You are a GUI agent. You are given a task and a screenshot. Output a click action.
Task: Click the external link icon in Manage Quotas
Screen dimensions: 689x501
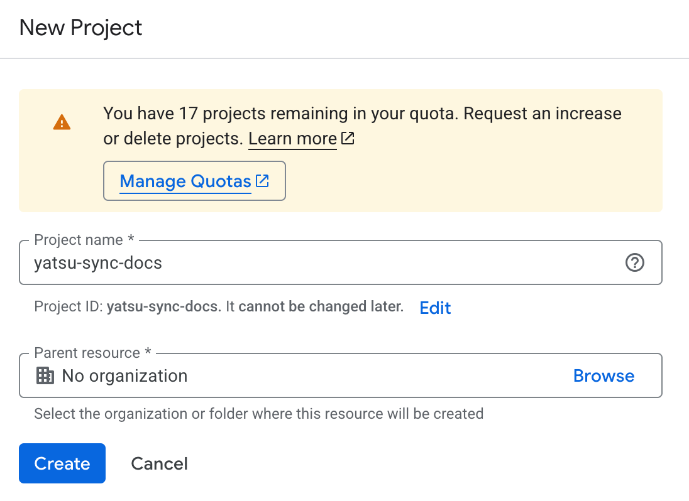coord(262,181)
